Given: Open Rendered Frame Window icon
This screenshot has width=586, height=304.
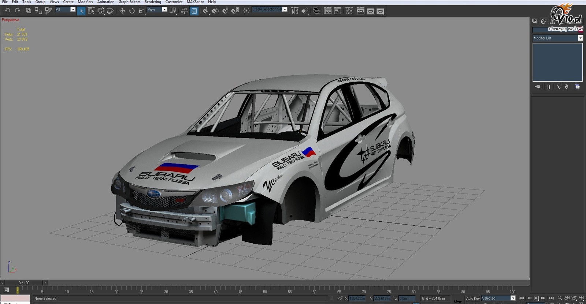Looking at the screenshot, I should click(x=370, y=11).
